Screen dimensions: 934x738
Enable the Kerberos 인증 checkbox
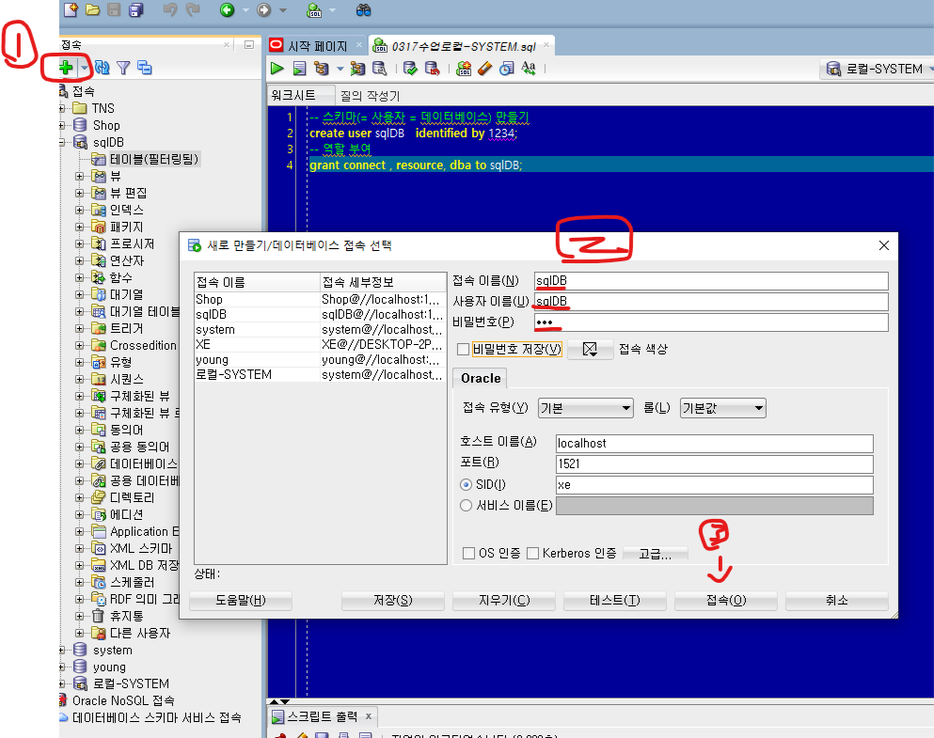point(533,554)
